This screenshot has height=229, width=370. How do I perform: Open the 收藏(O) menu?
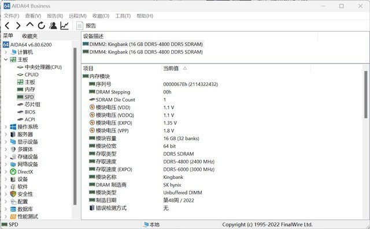tap(101, 16)
